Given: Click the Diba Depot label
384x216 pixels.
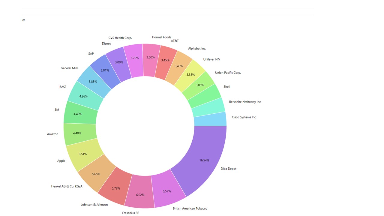Looking at the screenshot, I should coord(229,169).
